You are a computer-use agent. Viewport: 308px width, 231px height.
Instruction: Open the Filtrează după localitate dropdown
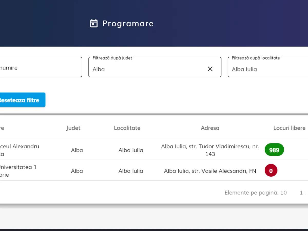[267, 69]
